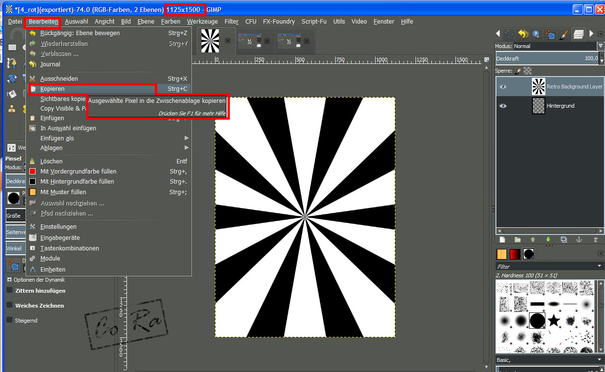The image size is (605, 372).
Task: Toggle visibility of the Hintergrund layer
Action: (x=503, y=106)
